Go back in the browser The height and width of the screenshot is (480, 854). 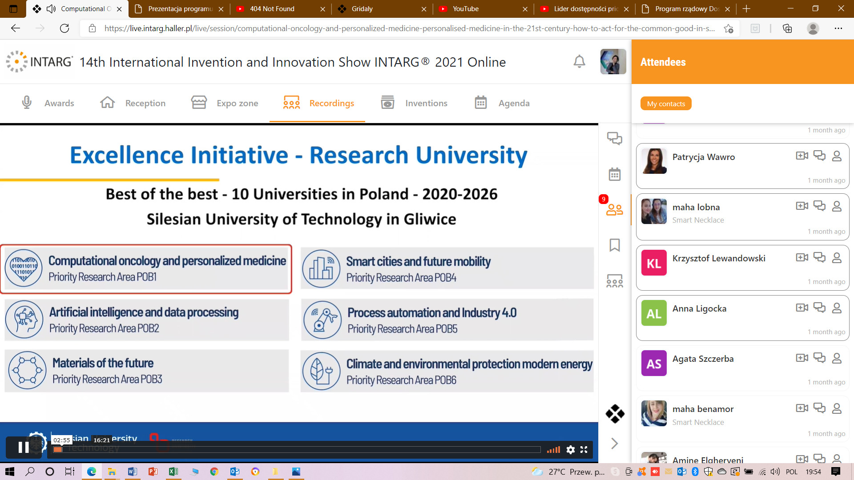pos(16,28)
